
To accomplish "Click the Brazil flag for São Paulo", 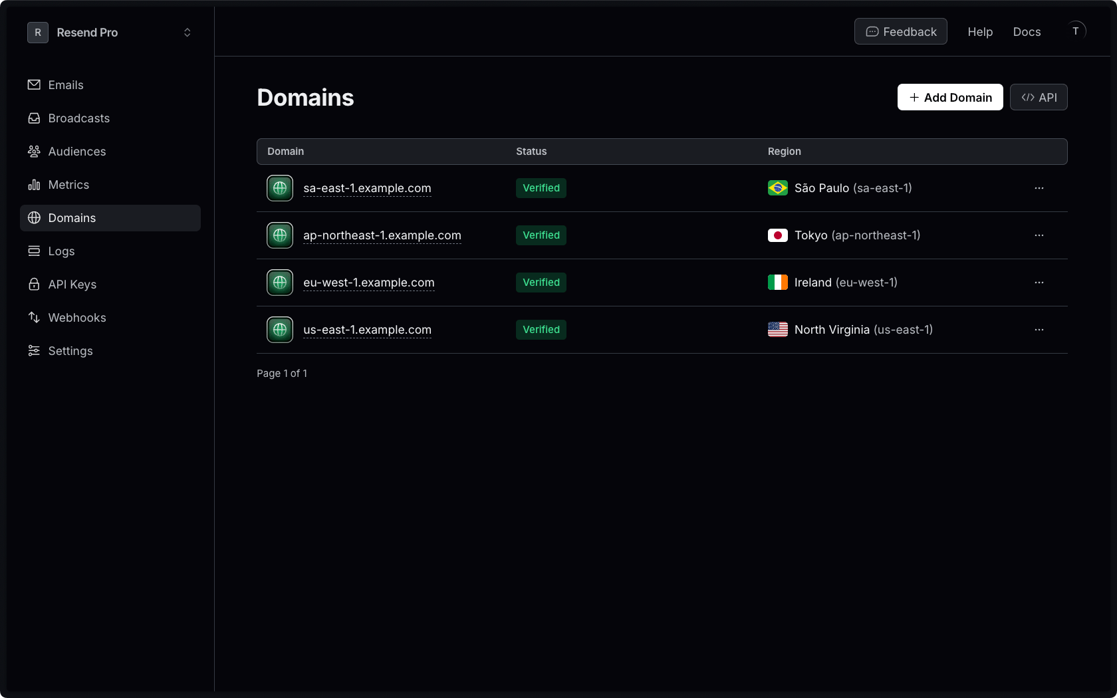I will [778, 188].
